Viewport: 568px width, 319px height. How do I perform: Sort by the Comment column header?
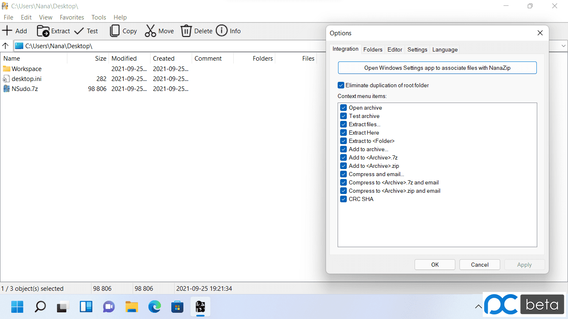point(212,59)
